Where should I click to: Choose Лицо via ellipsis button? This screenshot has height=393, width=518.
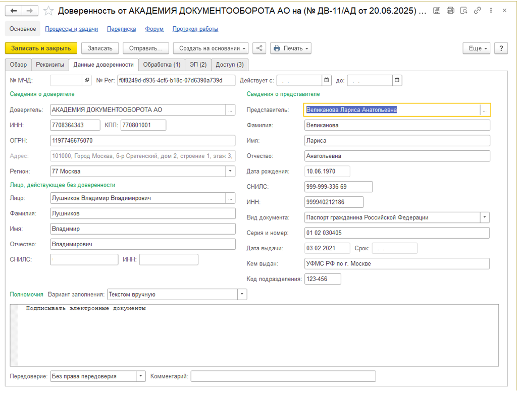[x=230, y=198]
